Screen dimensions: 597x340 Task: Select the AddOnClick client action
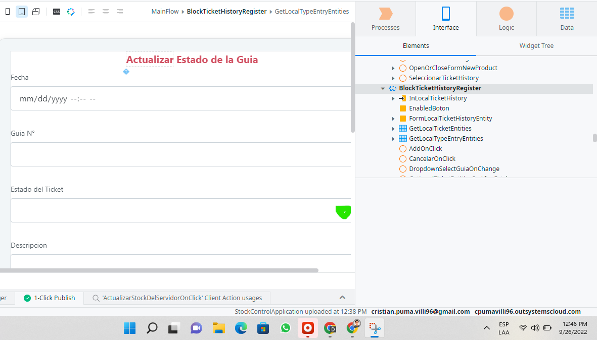426,148
